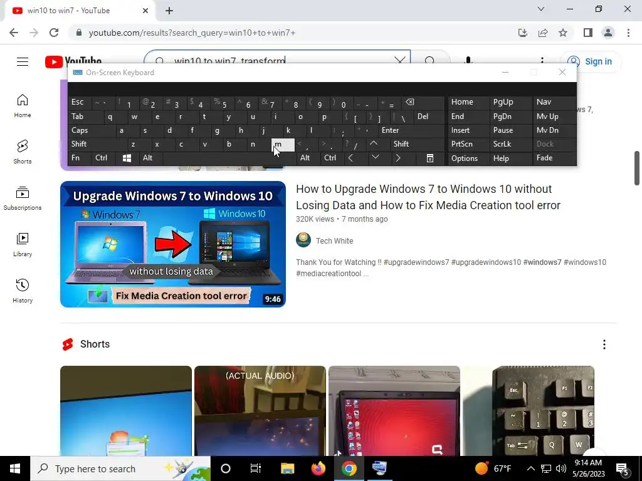The height and width of the screenshot is (481, 642).
Task: Open Upgrade Windows 7 to Windows 10 thumbnail
Action: click(173, 244)
